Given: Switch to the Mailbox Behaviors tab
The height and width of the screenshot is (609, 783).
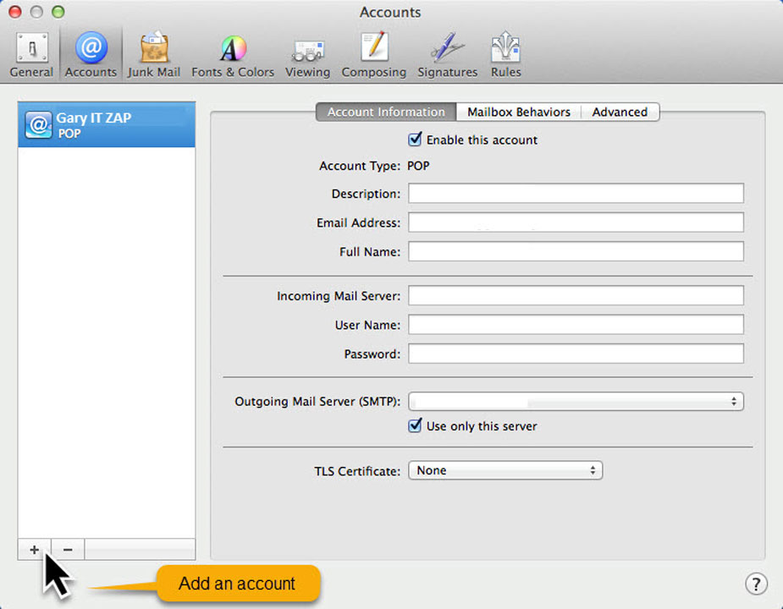Looking at the screenshot, I should [518, 112].
